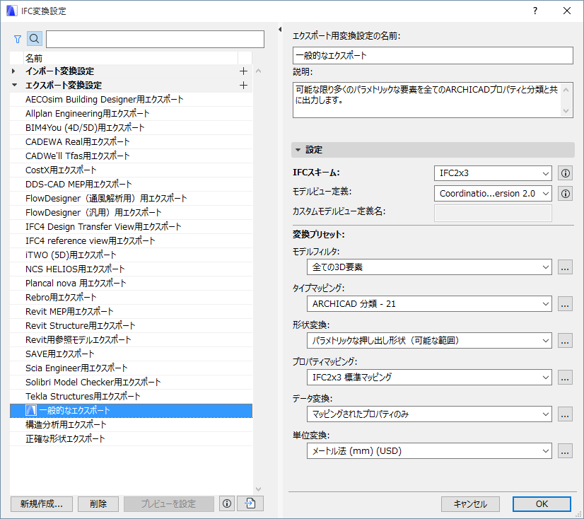Confirm settings with the OK button
This screenshot has height=519, width=584.
pos(542,503)
